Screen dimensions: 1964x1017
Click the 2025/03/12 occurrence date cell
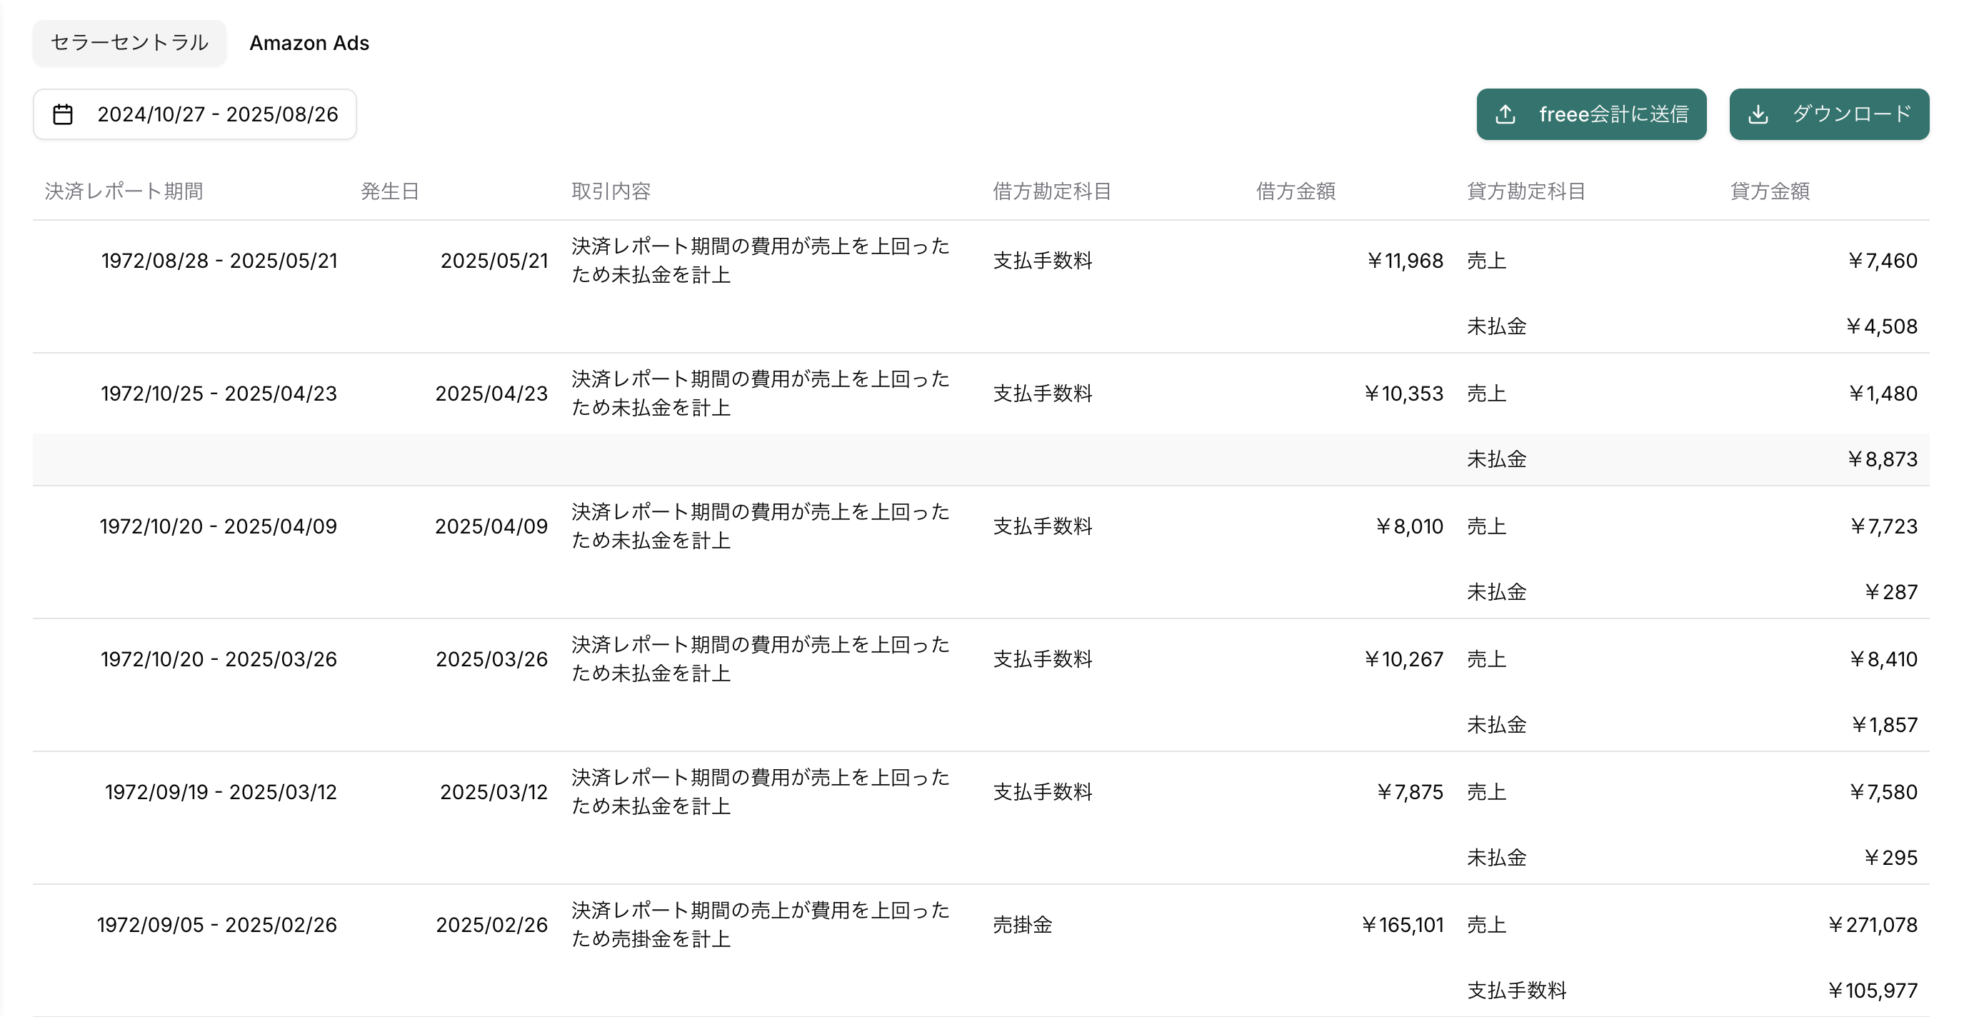[493, 792]
